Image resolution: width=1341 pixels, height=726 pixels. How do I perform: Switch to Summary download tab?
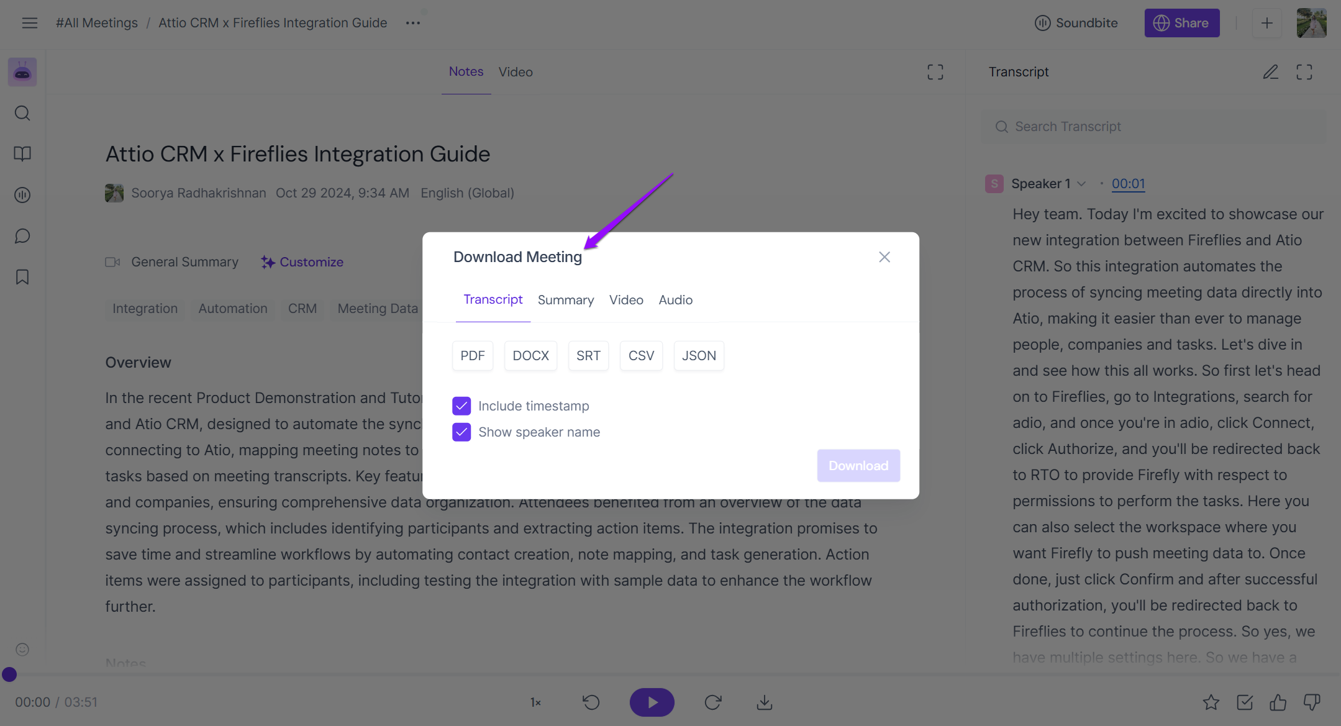click(x=565, y=299)
